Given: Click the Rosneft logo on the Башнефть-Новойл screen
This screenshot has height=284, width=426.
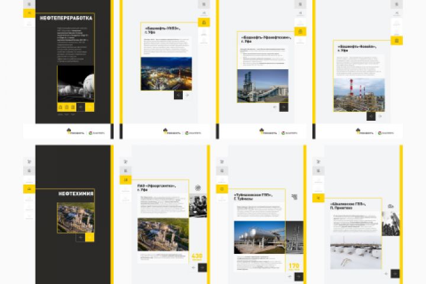Looking at the screenshot, I should tap(365, 131).
